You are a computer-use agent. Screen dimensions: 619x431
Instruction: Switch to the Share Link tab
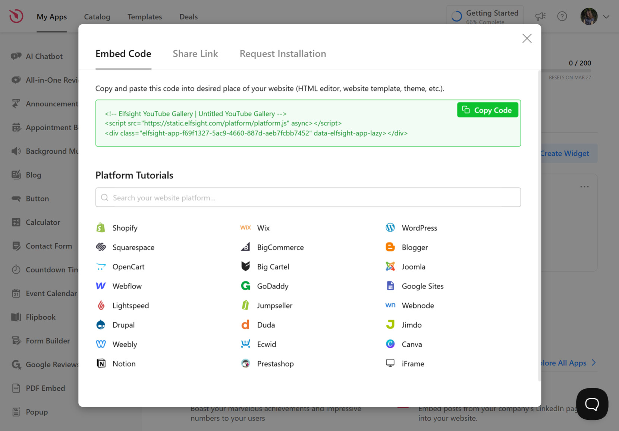click(195, 54)
